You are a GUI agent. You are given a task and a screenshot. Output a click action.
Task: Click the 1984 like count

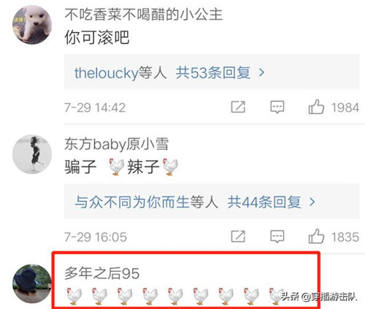pyautogui.click(x=345, y=107)
